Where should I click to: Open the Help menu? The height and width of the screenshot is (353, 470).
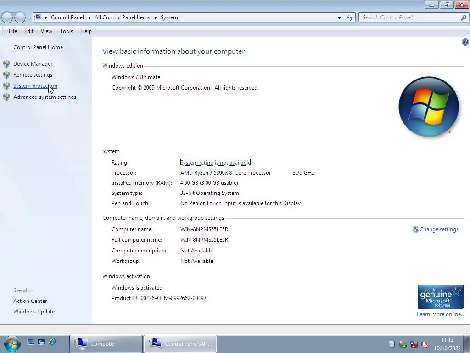click(86, 31)
